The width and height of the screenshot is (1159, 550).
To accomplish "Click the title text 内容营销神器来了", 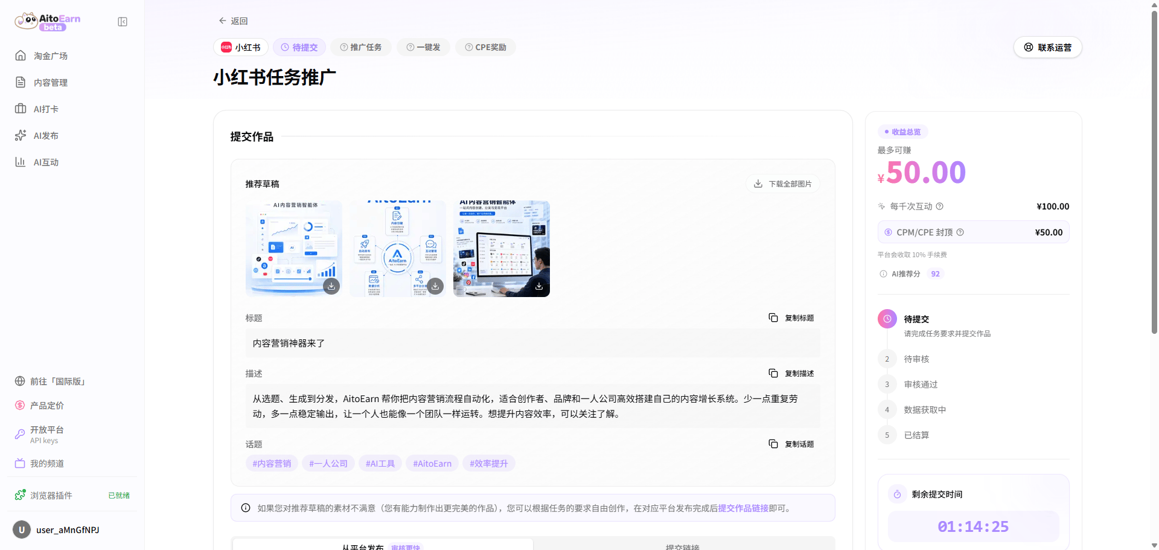I will 289,344.
